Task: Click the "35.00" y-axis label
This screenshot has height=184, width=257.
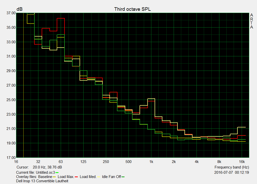Action: click(x=11, y=28)
